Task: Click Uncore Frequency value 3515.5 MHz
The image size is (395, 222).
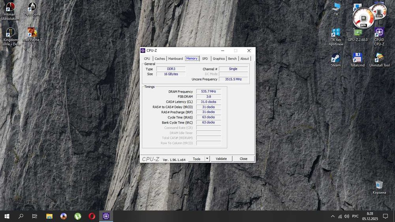Action: coord(233,79)
